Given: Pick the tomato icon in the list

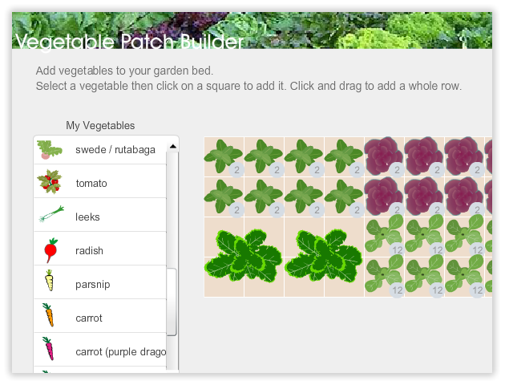Looking at the screenshot, I should tap(50, 184).
